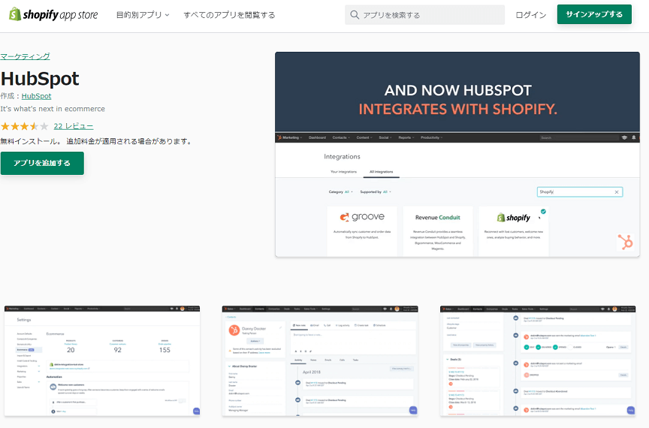Open the Danny Dooter contact screenshot thumbnail
Image resolution: width=649 pixels, height=428 pixels.
(320, 361)
